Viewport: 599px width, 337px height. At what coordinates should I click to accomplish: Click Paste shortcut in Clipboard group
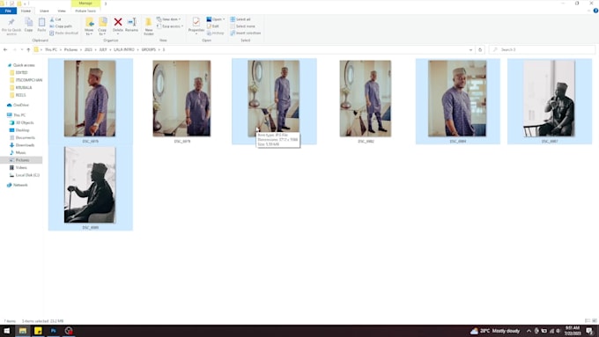click(63, 33)
